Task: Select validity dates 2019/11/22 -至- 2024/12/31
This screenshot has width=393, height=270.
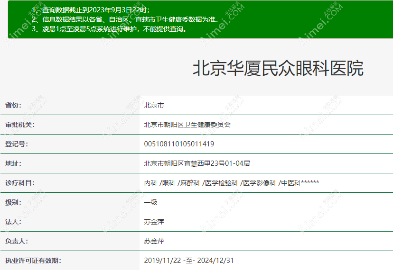Action: click(x=189, y=261)
